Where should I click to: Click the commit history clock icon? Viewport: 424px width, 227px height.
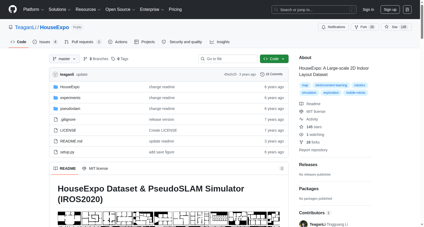262,74
